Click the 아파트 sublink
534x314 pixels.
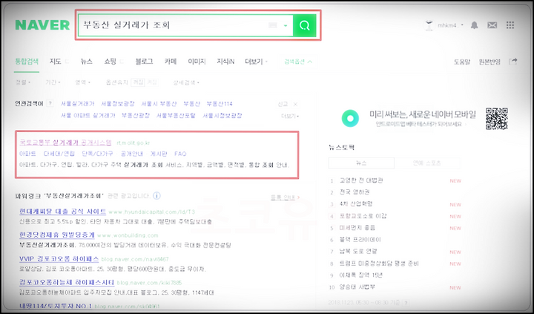[x=27, y=154]
